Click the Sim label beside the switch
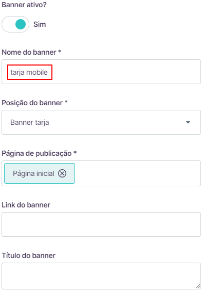This screenshot has height=291, width=203. click(x=40, y=24)
